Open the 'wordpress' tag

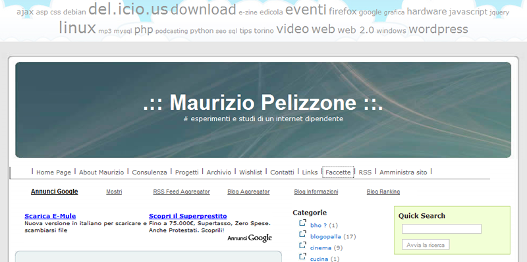point(438,29)
